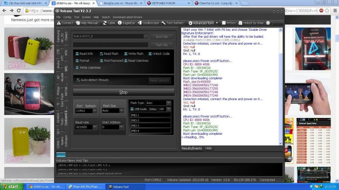Check the Format option
Image resolution: width=339 pixels, height=190 pixels.
tap(77, 61)
